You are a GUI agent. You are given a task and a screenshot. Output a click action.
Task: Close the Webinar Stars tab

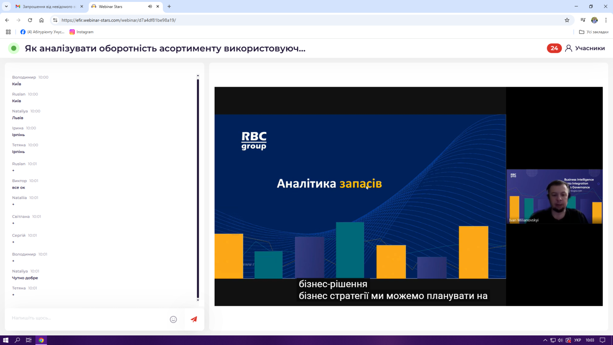click(157, 7)
